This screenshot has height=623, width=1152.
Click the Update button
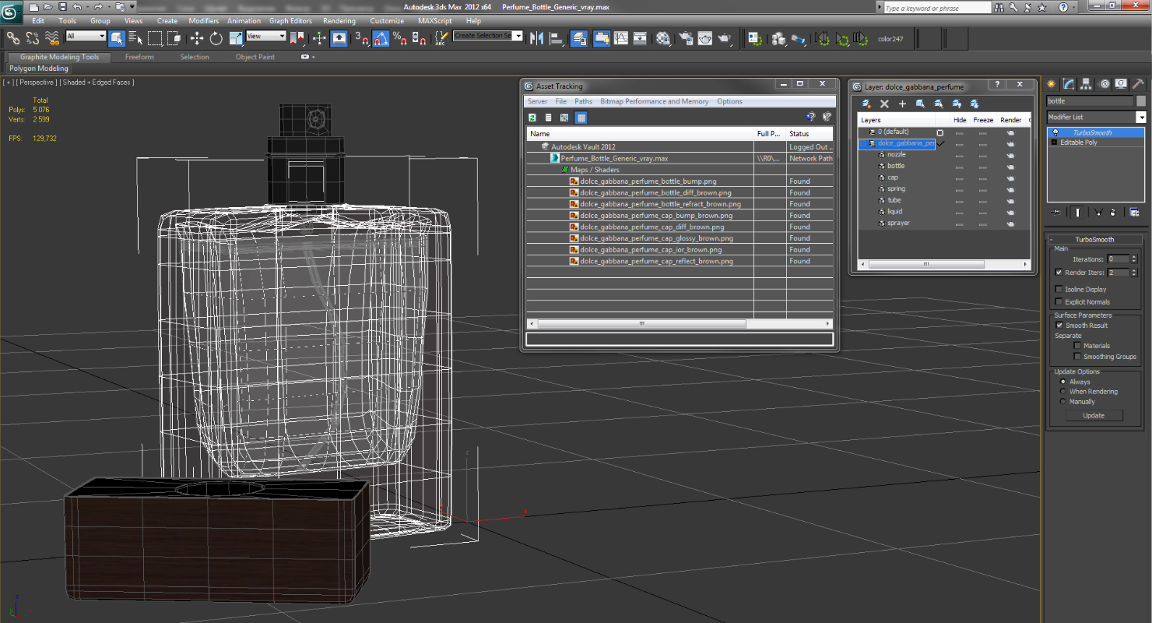(1094, 415)
